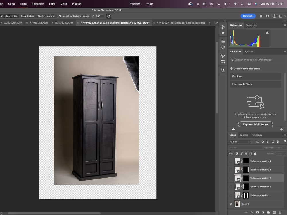Open the Photoshop help question mark icon
The width and height of the screenshot is (287, 215).
point(274,16)
